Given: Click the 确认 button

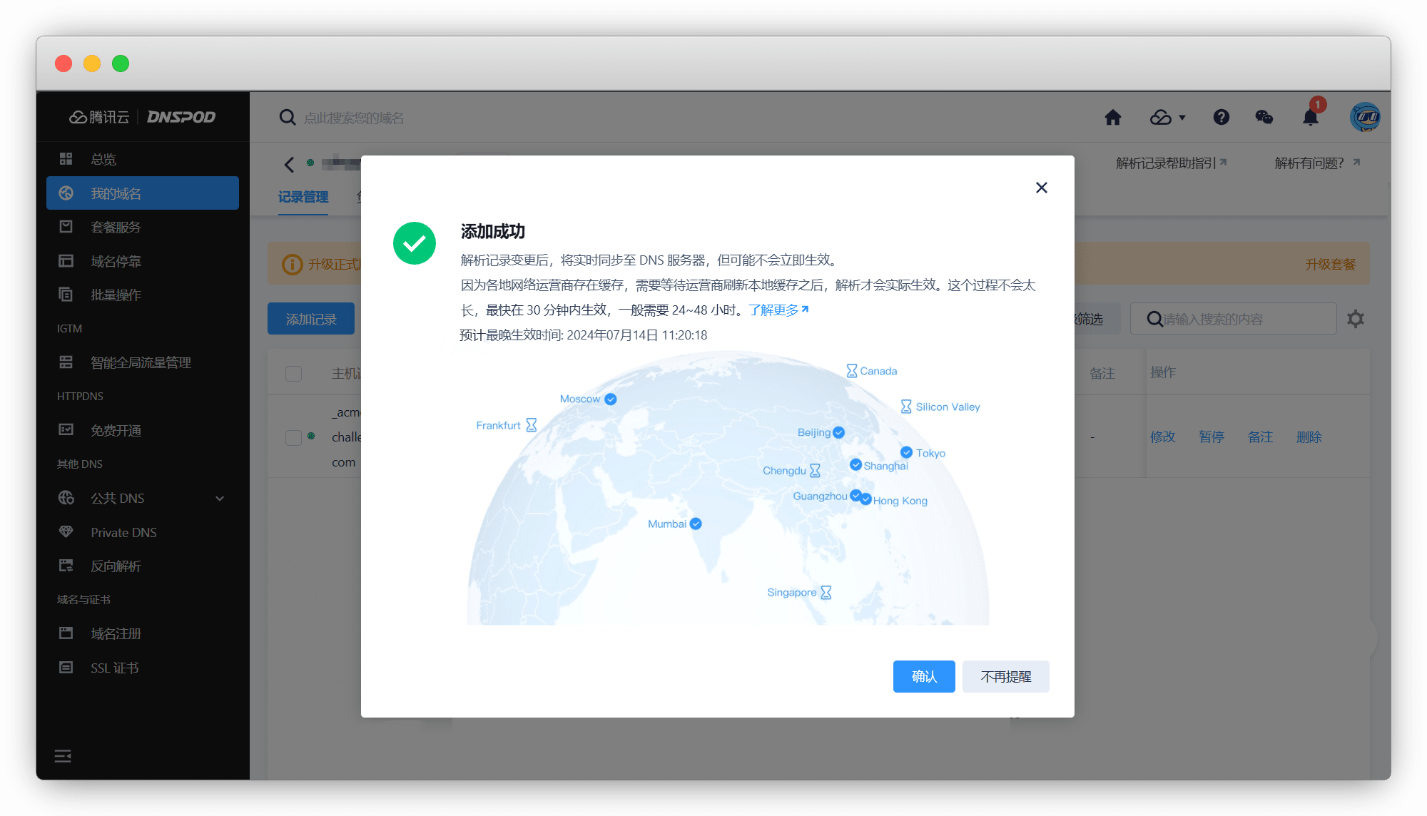Looking at the screenshot, I should tap(923, 676).
